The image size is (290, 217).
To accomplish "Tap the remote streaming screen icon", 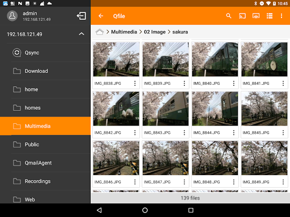I will (x=256, y=16).
